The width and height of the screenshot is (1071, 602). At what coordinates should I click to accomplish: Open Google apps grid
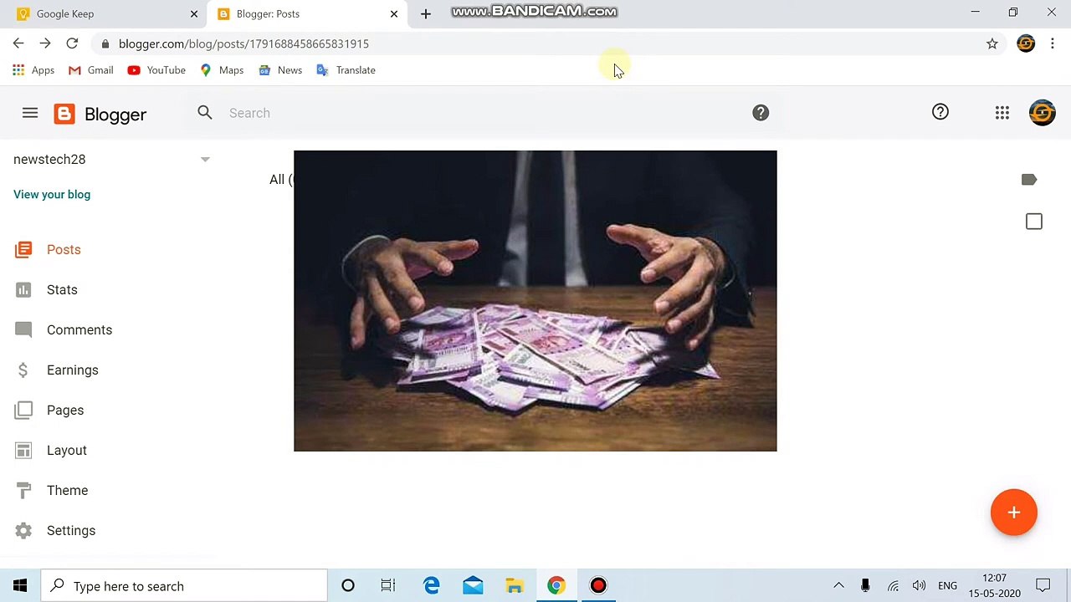pos(1002,113)
